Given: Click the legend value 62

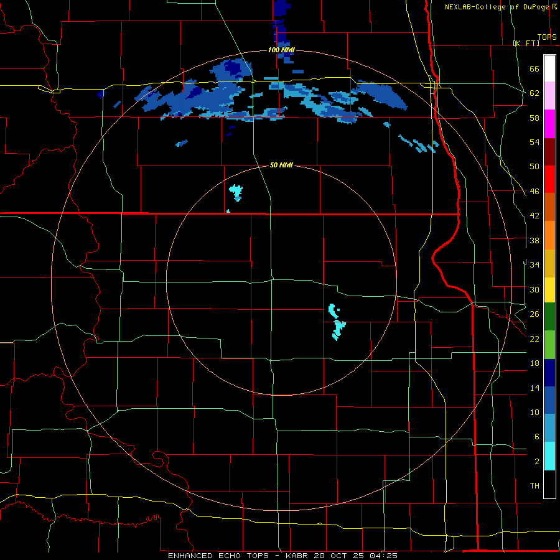Looking at the screenshot, I should click(534, 93).
